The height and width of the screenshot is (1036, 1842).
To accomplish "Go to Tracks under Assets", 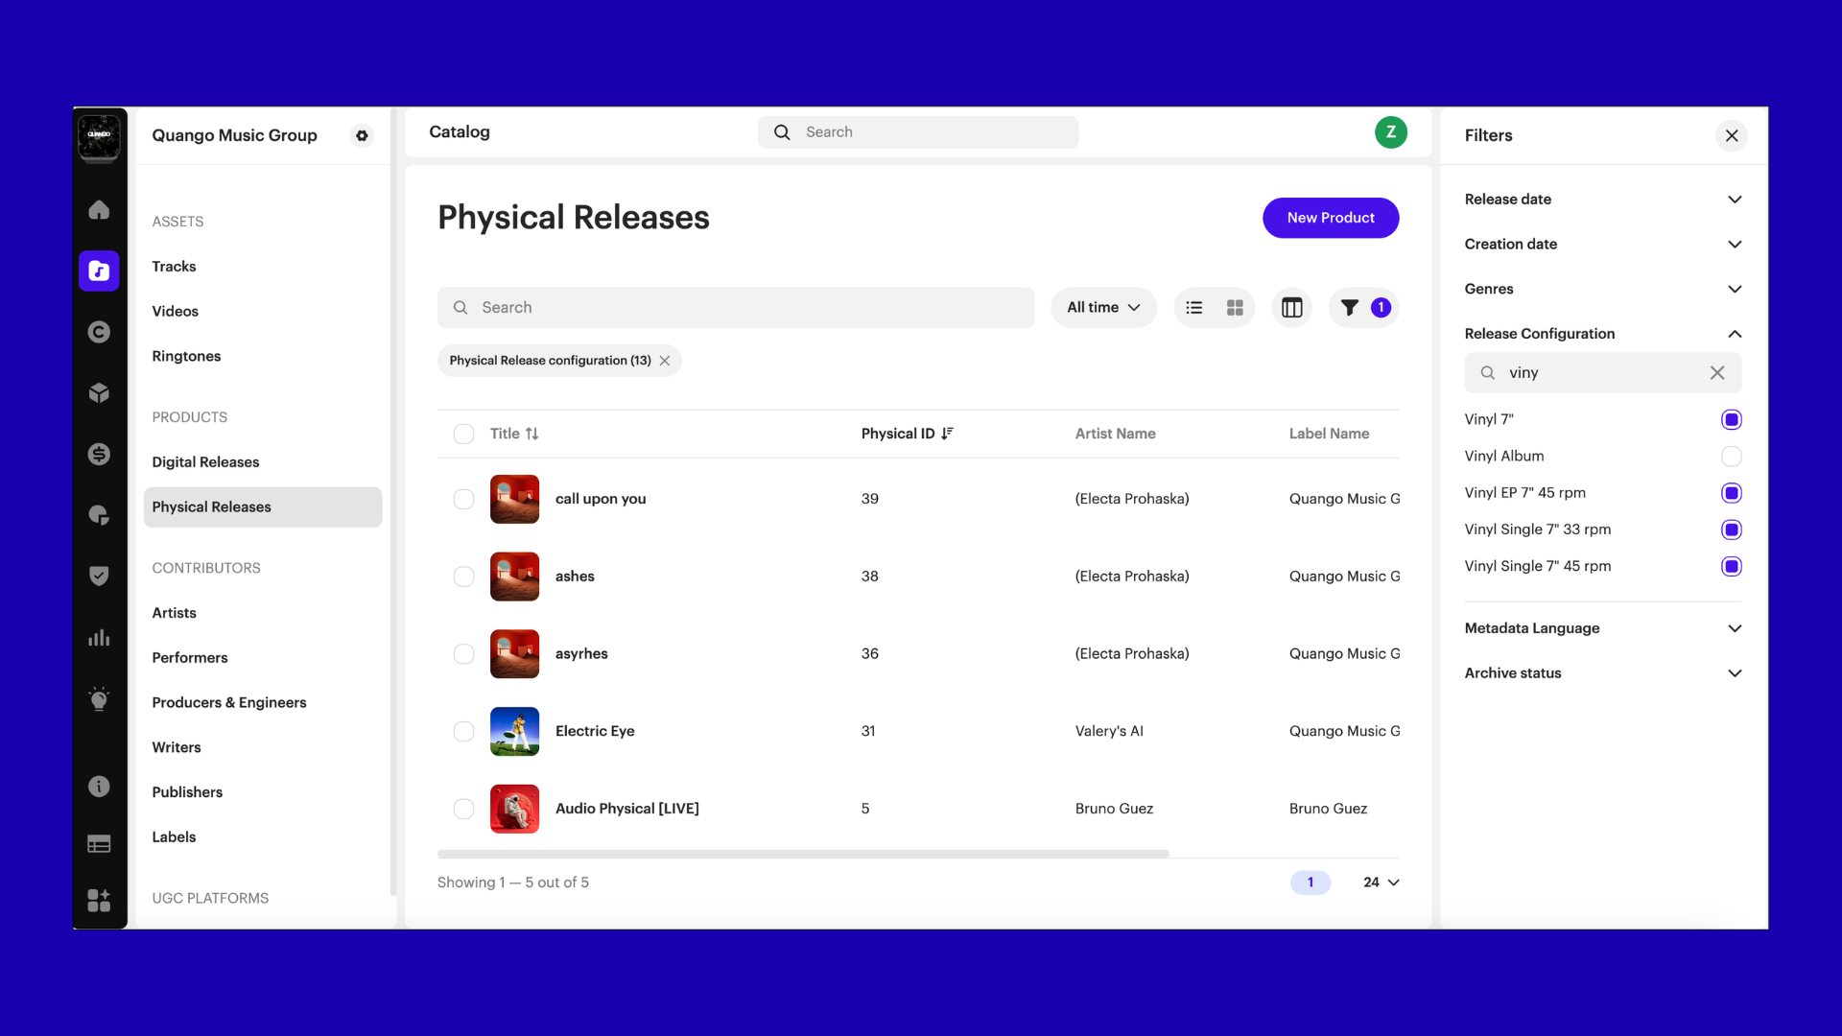I will tap(174, 267).
